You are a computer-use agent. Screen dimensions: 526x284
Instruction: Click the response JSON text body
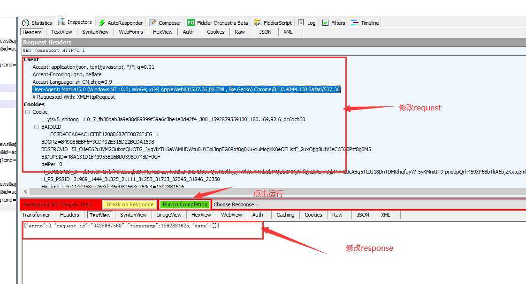122,226
